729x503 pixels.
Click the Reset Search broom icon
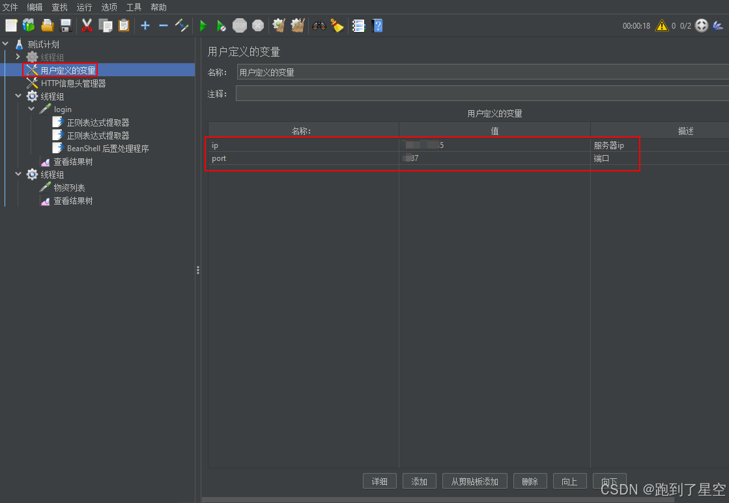pyautogui.click(x=337, y=25)
